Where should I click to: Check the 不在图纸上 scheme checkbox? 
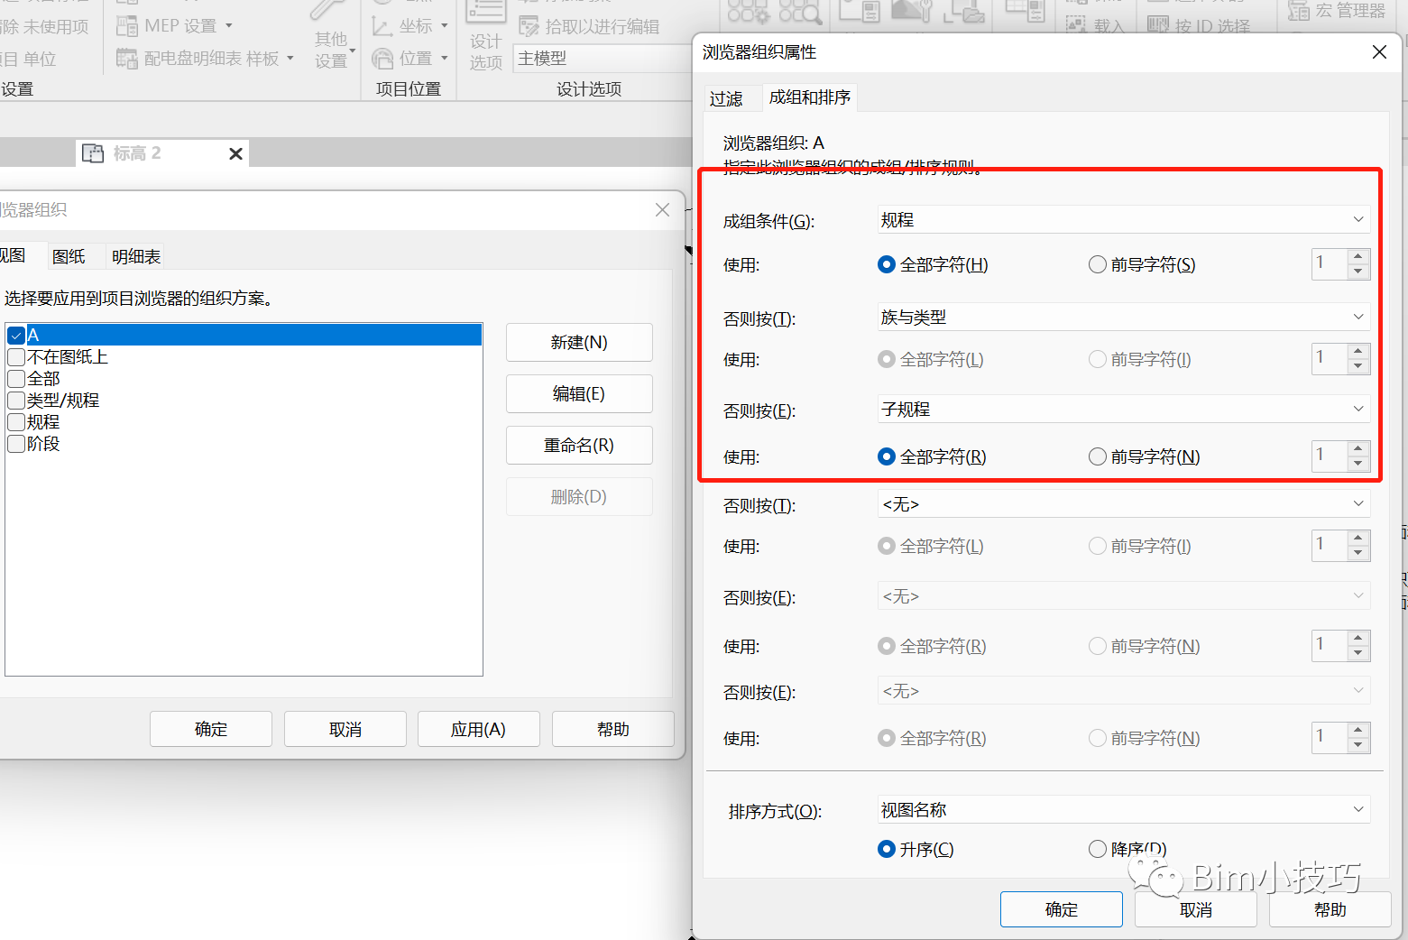click(x=16, y=357)
